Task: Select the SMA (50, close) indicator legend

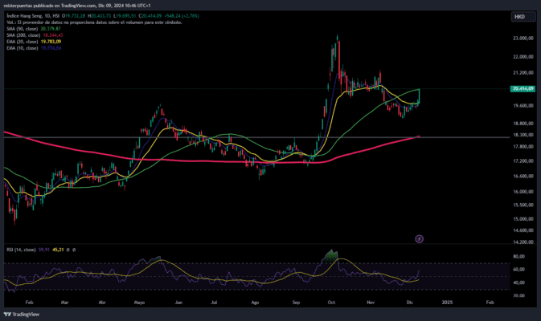Action: point(34,29)
